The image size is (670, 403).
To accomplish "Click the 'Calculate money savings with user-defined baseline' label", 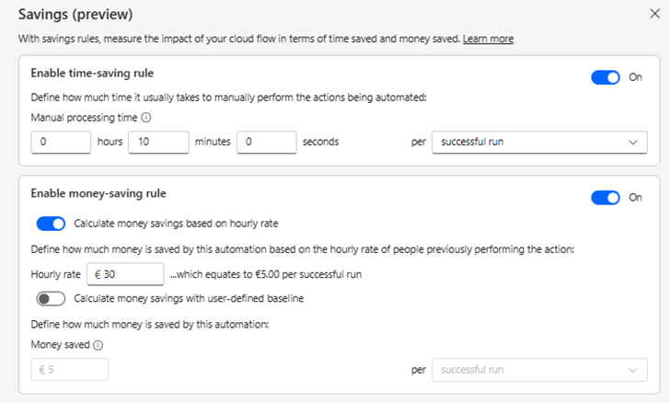I will [x=188, y=298].
